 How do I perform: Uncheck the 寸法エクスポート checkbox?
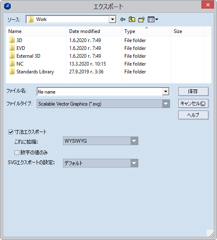[x=11, y=132]
